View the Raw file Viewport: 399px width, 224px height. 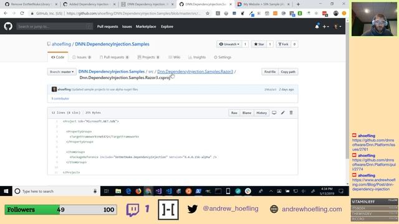coord(234,113)
